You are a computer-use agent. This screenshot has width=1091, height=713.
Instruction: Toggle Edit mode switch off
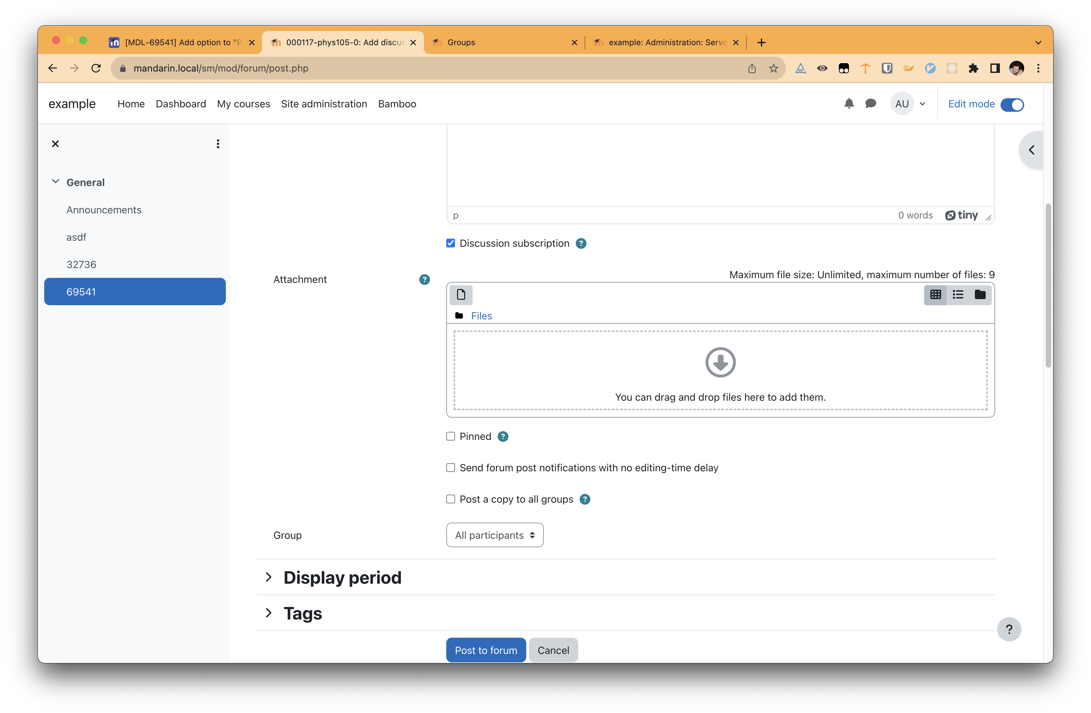[x=1012, y=105]
